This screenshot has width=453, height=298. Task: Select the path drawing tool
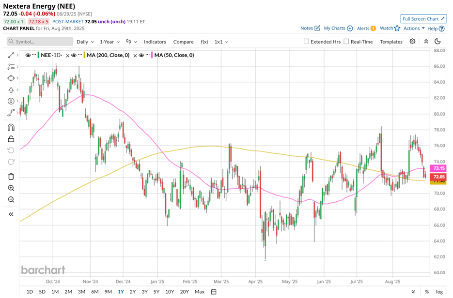(x=11, y=113)
